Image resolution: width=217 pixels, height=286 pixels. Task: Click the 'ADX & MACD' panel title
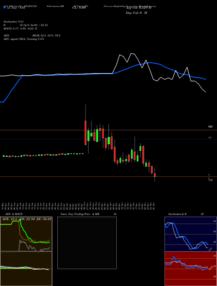(14, 214)
